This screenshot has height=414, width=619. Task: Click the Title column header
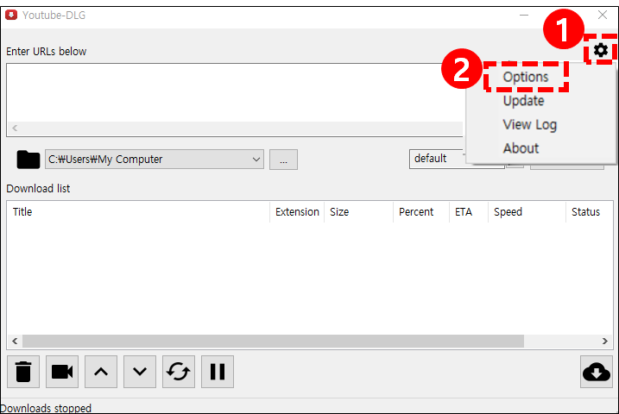[x=138, y=212]
